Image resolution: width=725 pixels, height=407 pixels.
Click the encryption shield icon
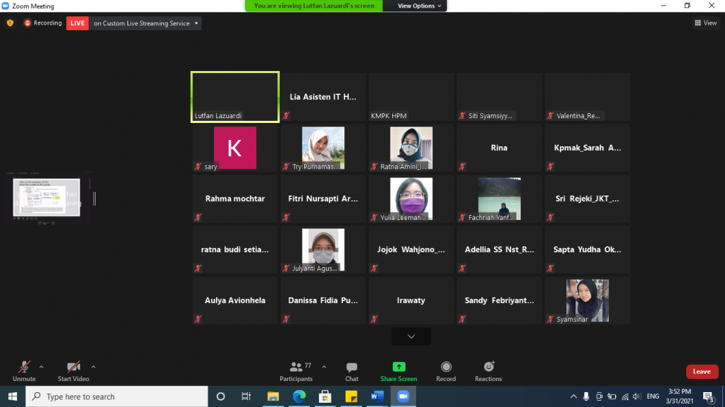pos(10,23)
